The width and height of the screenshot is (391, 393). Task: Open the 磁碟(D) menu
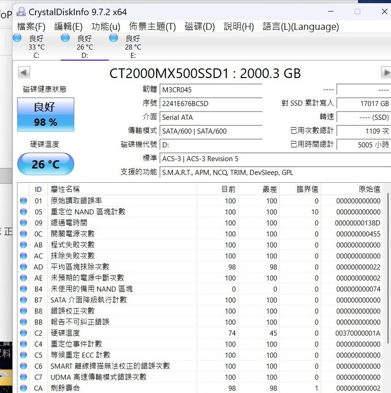click(x=199, y=27)
